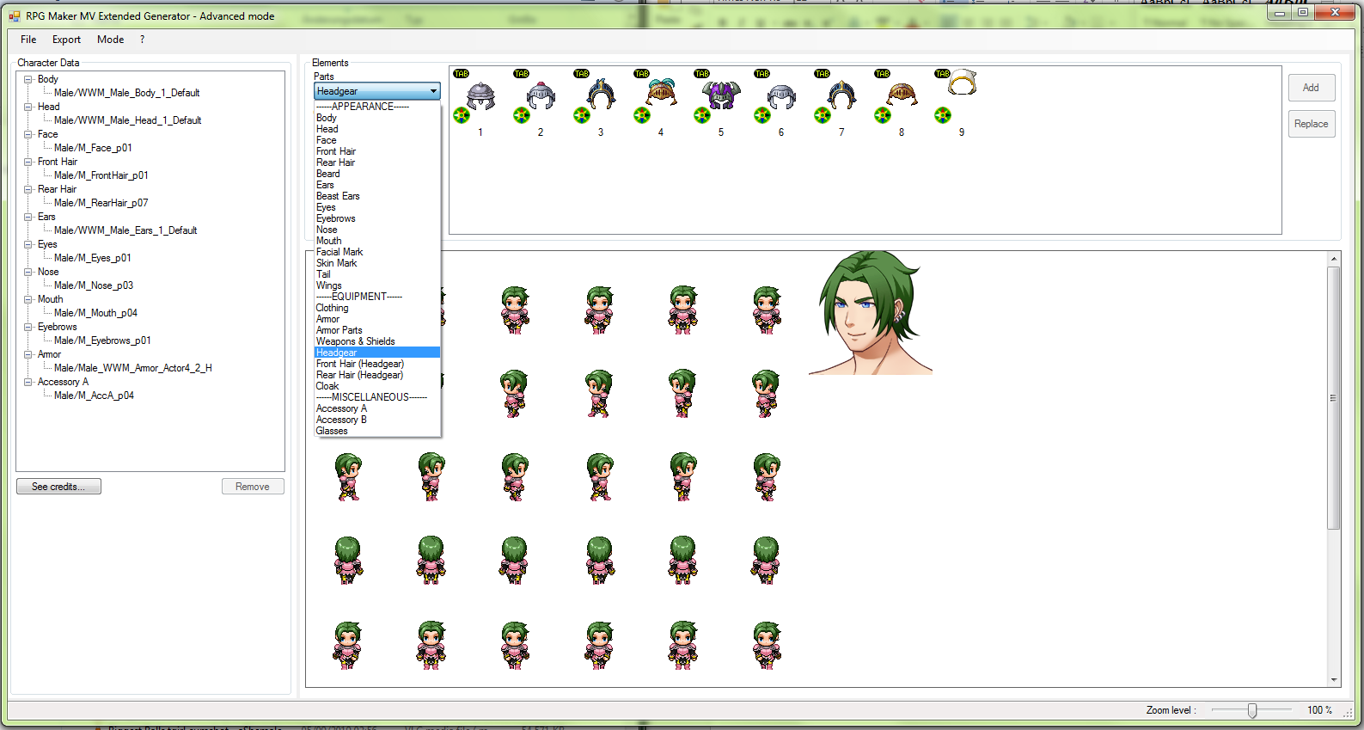Collapse the Body tree node
The width and height of the screenshot is (1364, 730).
click(28, 79)
